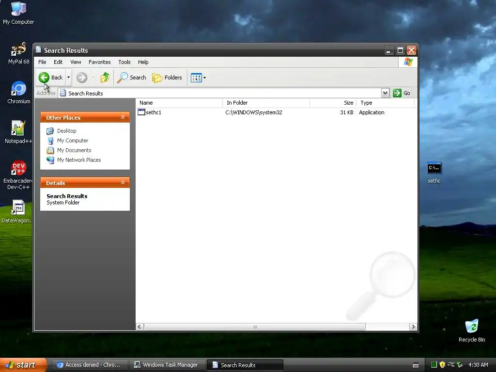Sort results by Name column header

pos(180,103)
